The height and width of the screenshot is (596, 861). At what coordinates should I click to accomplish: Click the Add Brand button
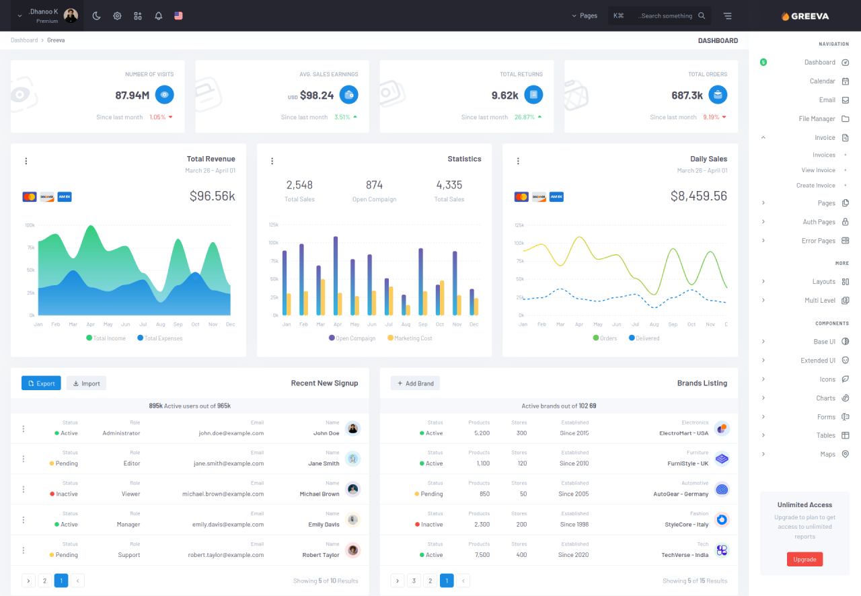coord(415,383)
